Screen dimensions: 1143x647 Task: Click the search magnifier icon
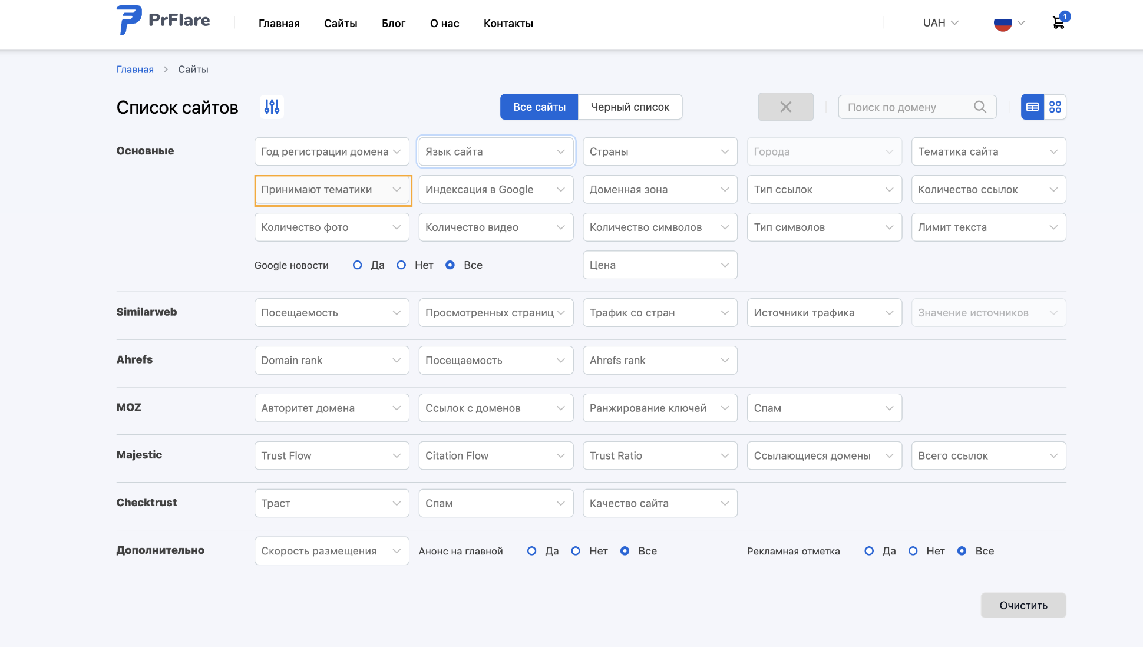[980, 107]
